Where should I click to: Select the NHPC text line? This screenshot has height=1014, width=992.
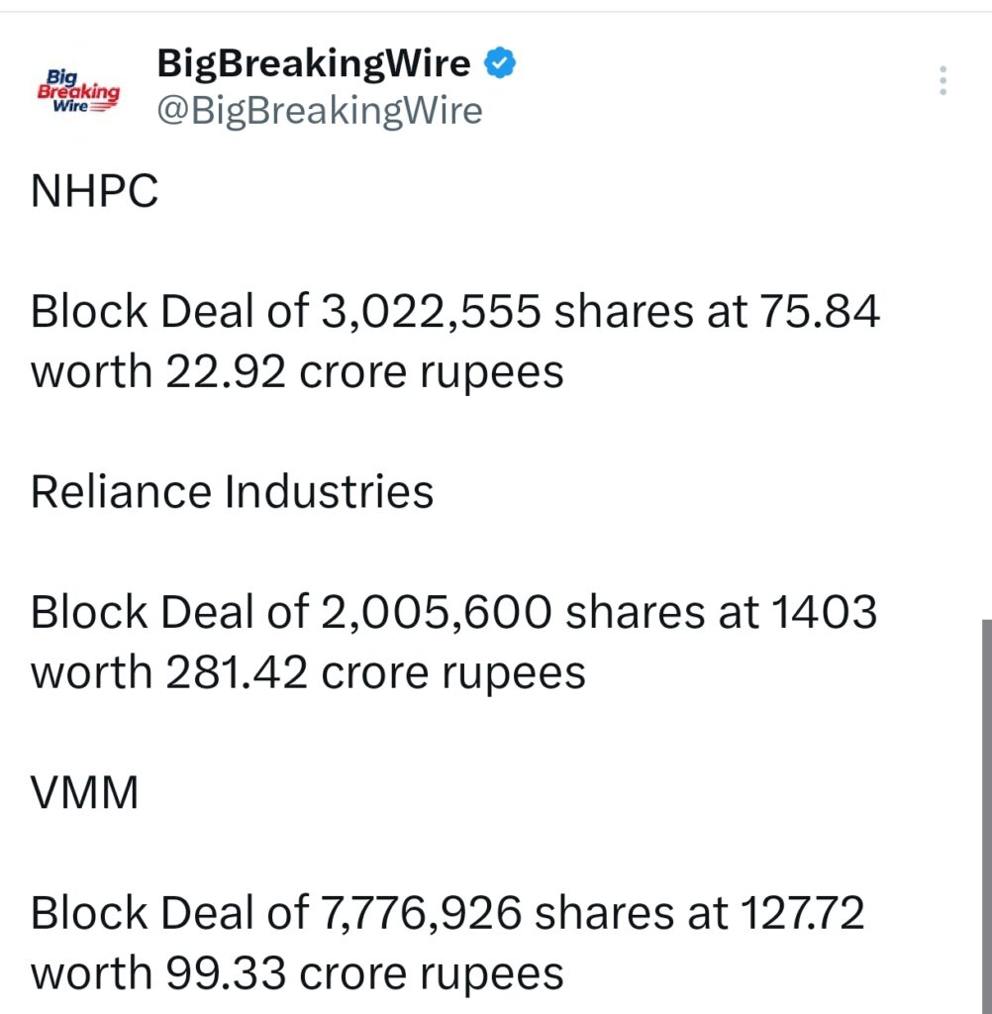(94, 190)
